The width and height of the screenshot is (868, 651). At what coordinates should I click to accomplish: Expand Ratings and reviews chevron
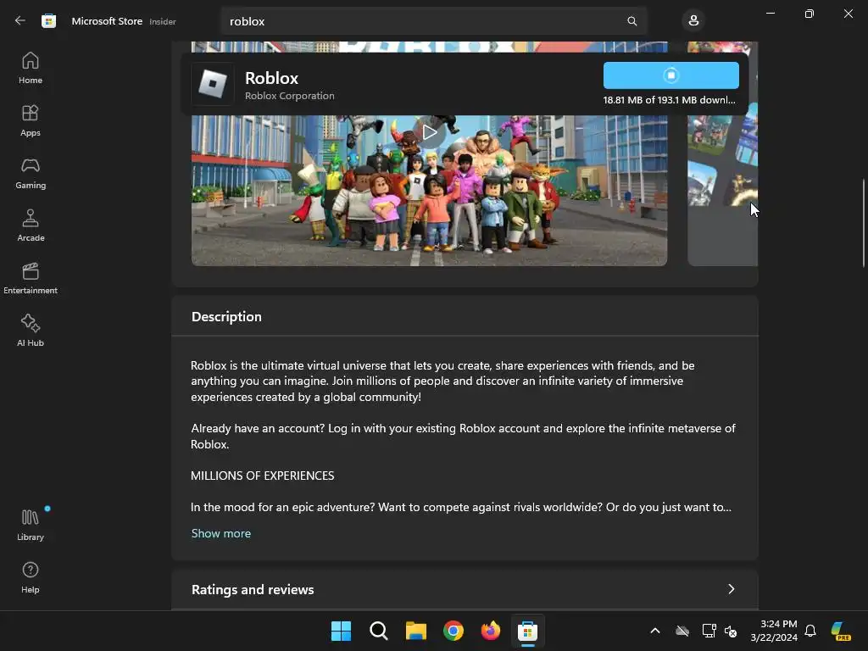point(732,589)
